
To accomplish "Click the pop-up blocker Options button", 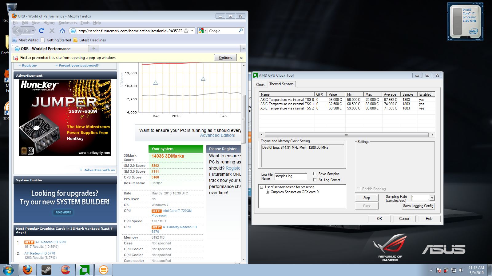I will pyautogui.click(x=225, y=58).
